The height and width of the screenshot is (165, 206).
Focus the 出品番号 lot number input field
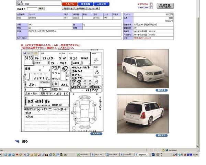32,9
